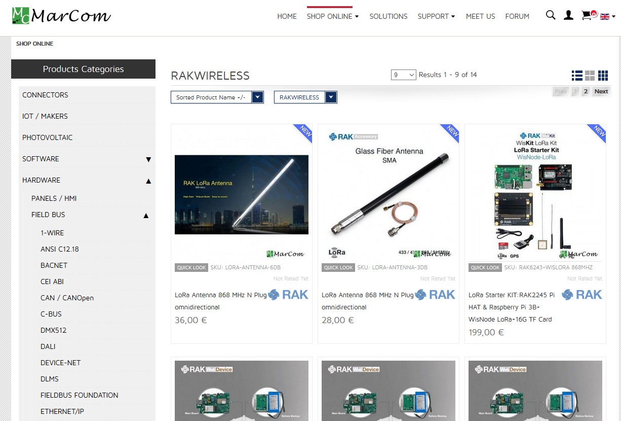
Task: Open the PANELS / HMI subcategory
Action: 54,198
